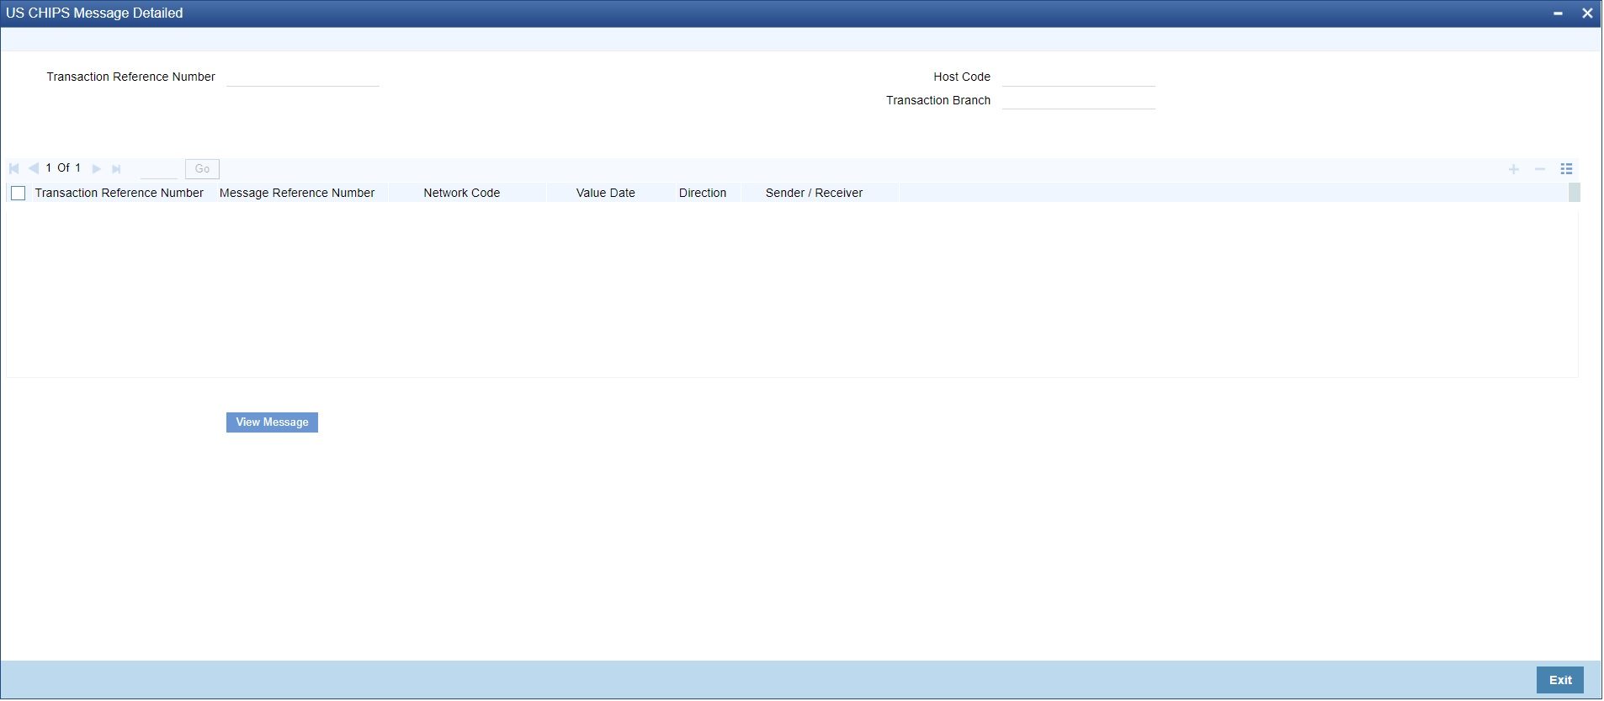Minimize the US CHIPS Message window

[1559, 13]
